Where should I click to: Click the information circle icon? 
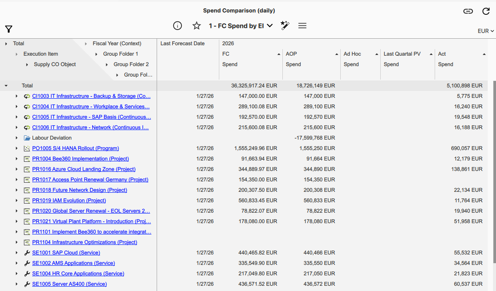[x=177, y=26]
